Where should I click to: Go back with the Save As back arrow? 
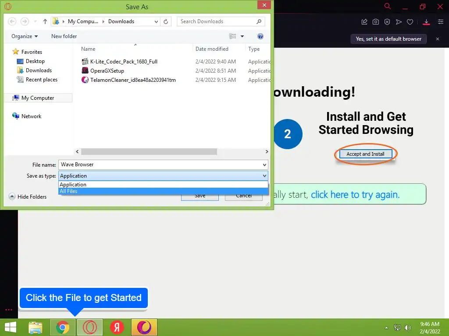pos(12,21)
